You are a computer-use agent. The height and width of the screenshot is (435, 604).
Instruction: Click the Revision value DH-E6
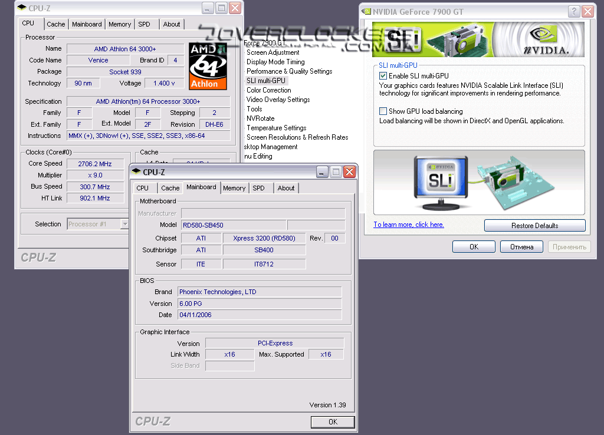[215, 124]
